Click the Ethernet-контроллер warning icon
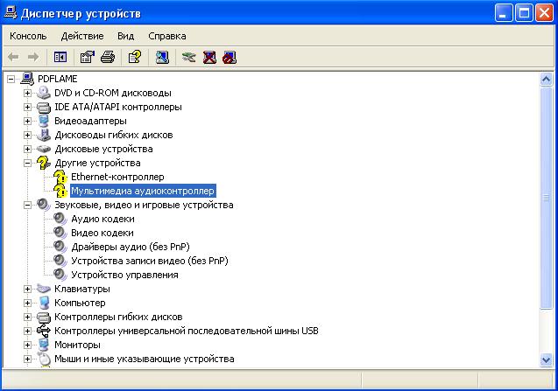This screenshot has height=391, width=558. 60,177
